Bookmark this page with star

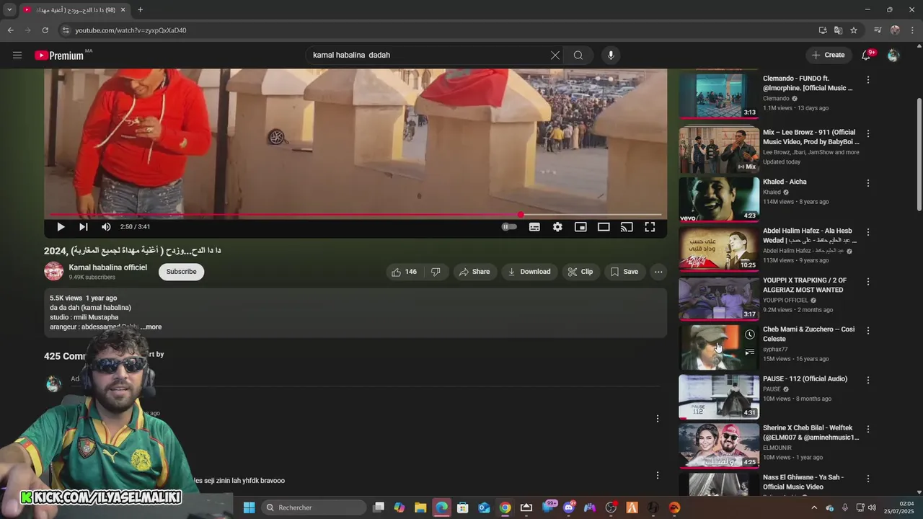click(x=854, y=30)
